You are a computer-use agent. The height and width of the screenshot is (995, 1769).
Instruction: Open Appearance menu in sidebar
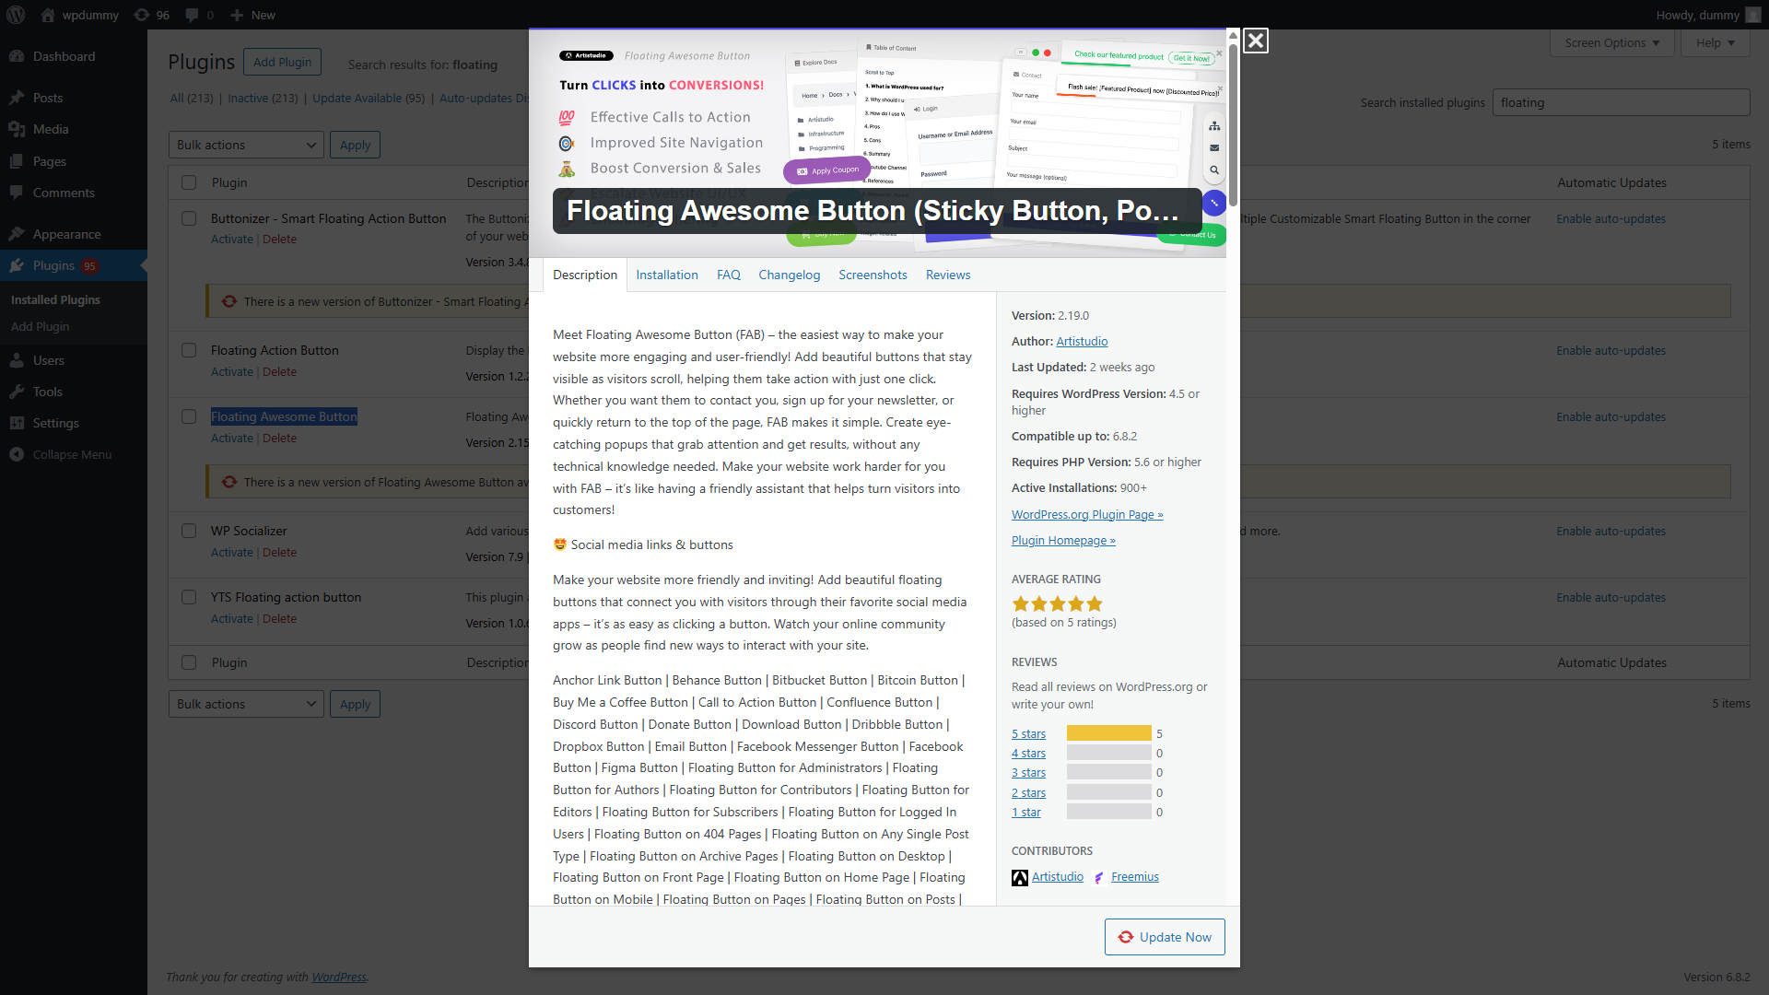tap(67, 234)
